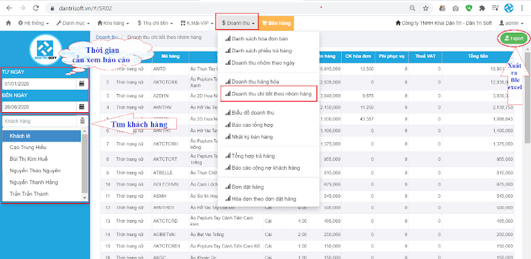Click the green Export button
Image resolution: width=531 pixels, height=259 pixels.
pyautogui.click(x=514, y=39)
